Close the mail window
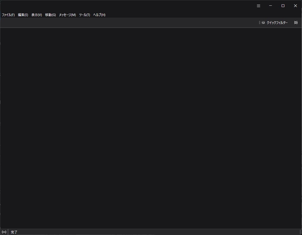This screenshot has width=302, height=235. (x=295, y=6)
